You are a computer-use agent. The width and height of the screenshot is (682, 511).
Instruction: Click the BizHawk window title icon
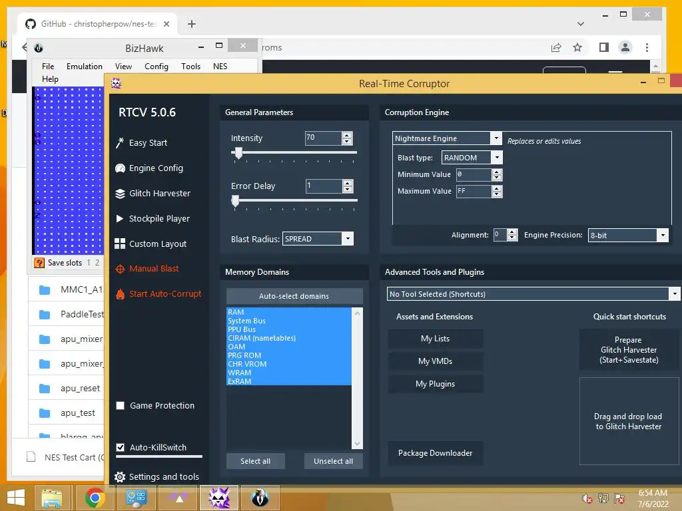click(38, 48)
